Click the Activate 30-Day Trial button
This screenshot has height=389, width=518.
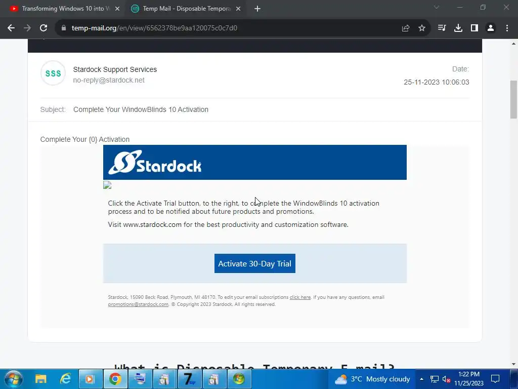point(255,263)
